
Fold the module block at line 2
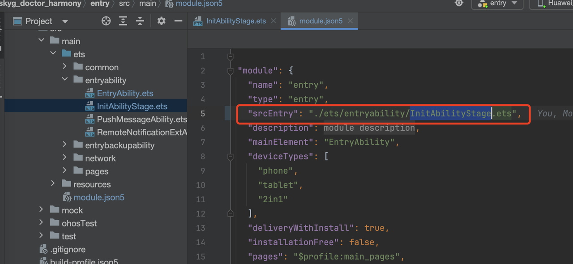coord(230,71)
